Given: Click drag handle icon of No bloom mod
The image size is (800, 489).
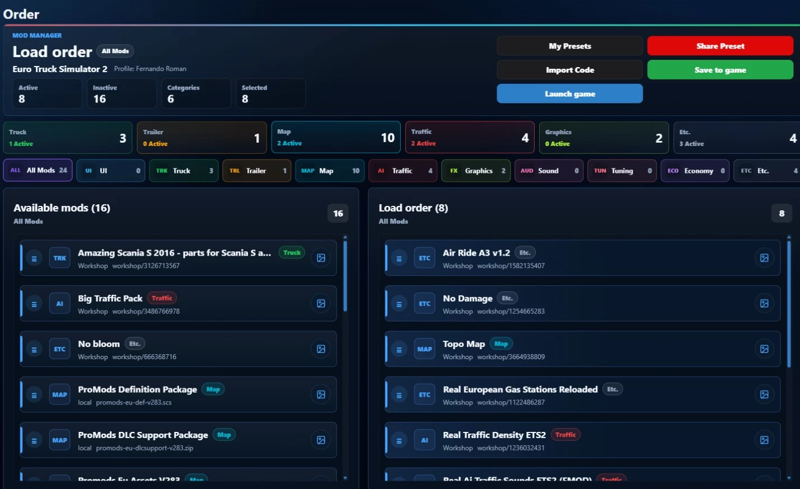Looking at the screenshot, I should tap(34, 349).
